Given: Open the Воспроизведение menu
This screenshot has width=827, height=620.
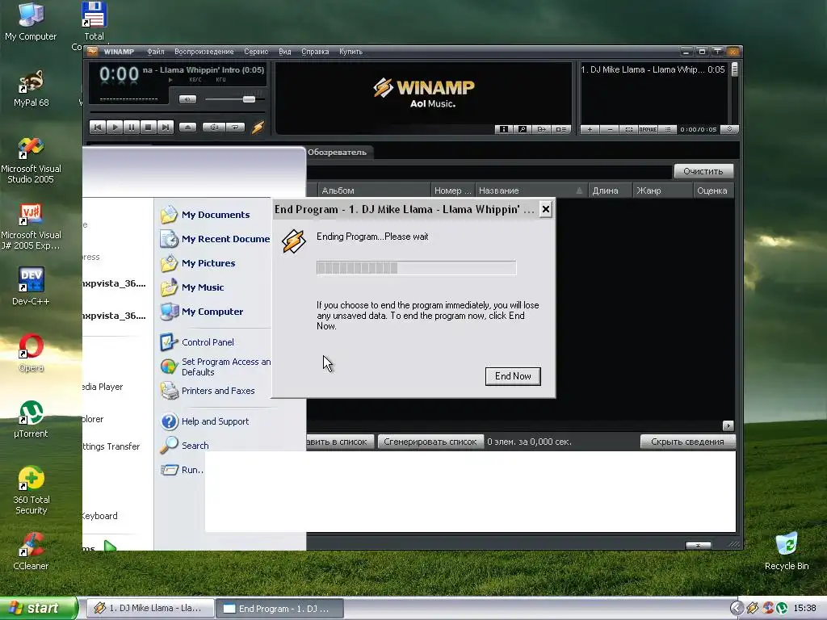Looking at the screenshot, I should [x=204, y=52].
